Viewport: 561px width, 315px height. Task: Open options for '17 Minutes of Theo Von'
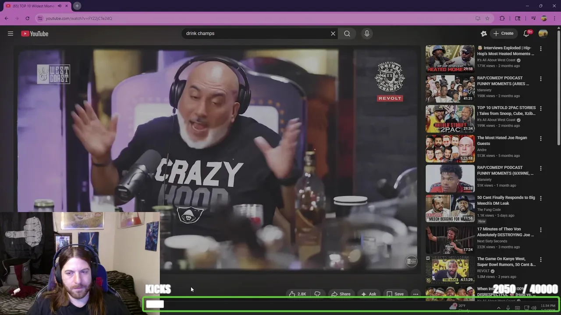tap(540, 230)
